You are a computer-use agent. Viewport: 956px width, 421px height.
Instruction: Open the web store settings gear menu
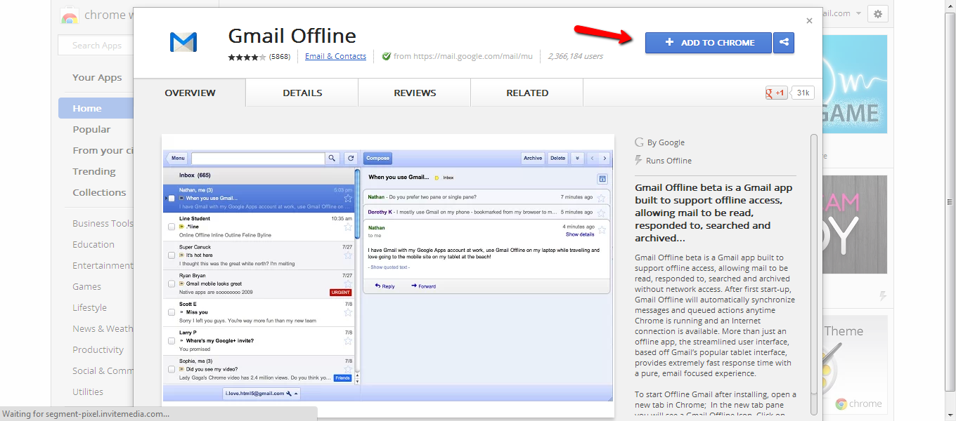[877, 13]
